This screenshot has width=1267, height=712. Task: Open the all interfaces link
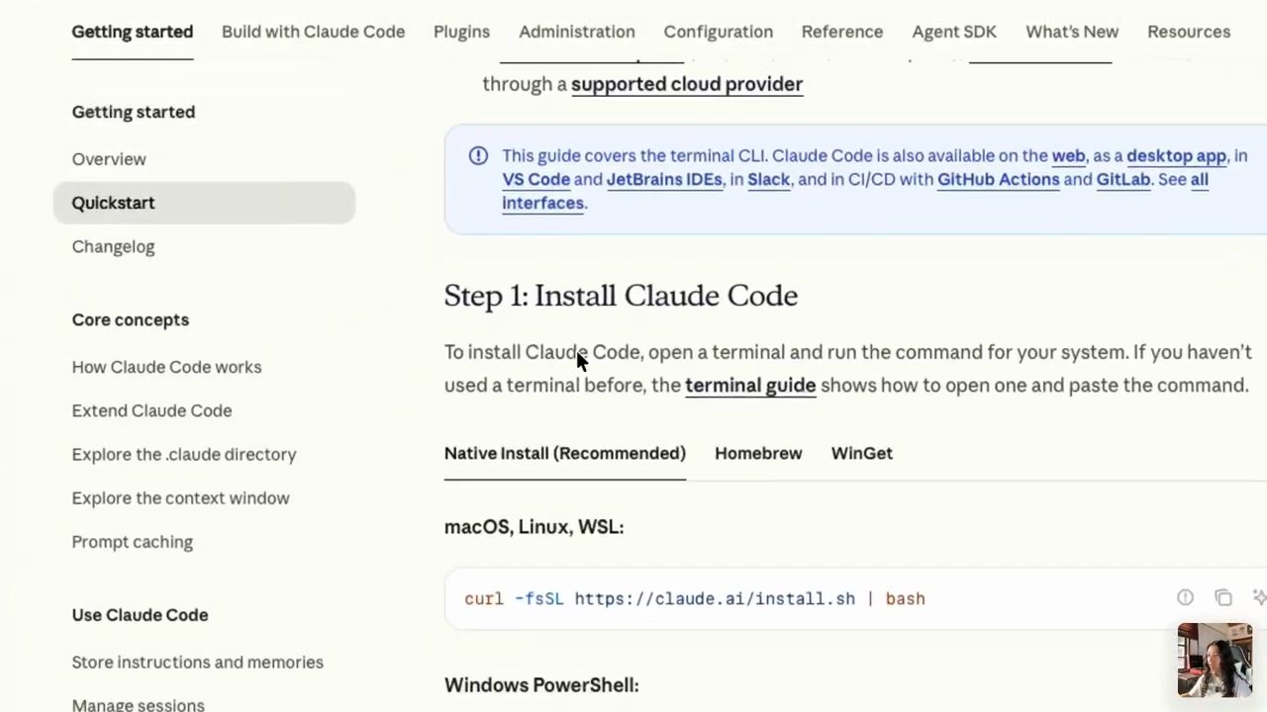542,203
